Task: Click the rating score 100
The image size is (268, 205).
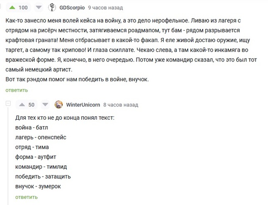Action: pos(23,7)
